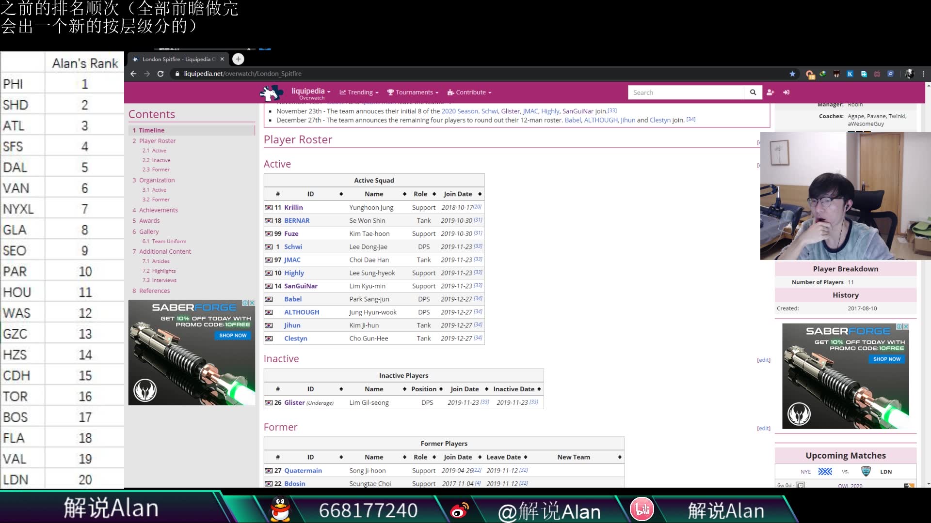Open the Bdosin former player page
Viewport: 931px width, 523px height.
294,484
